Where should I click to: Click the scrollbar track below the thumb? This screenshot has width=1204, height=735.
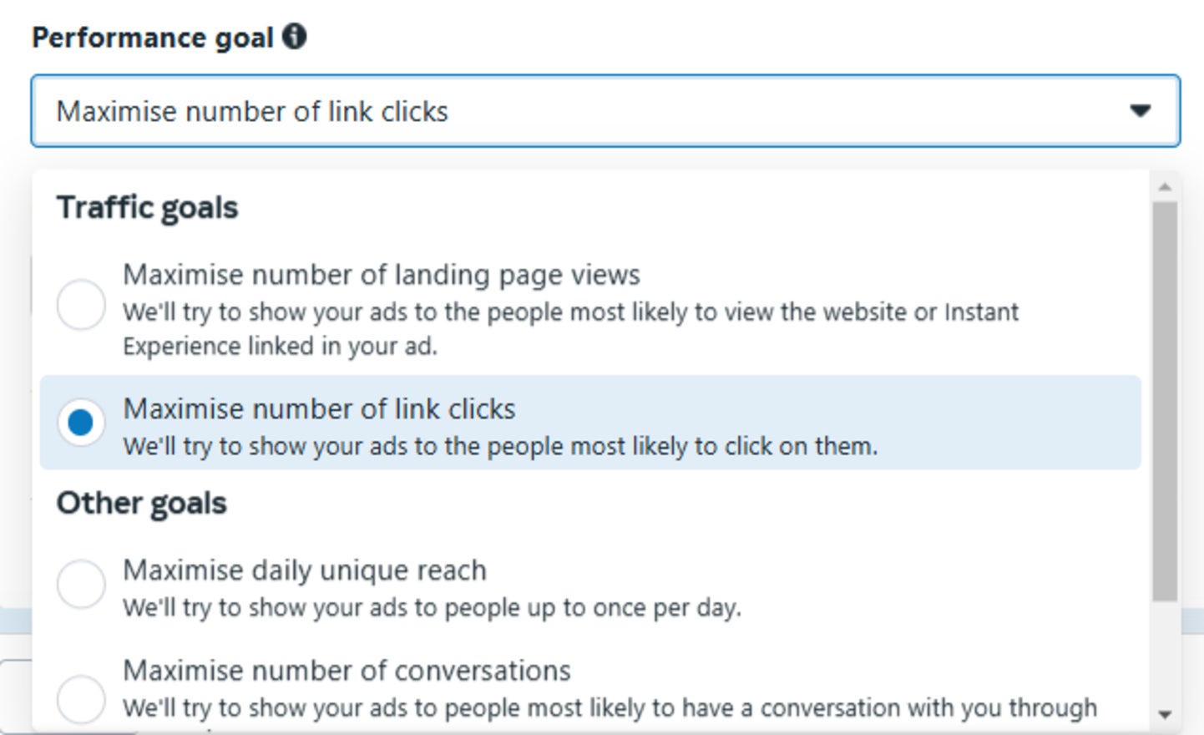(1166, 651)
